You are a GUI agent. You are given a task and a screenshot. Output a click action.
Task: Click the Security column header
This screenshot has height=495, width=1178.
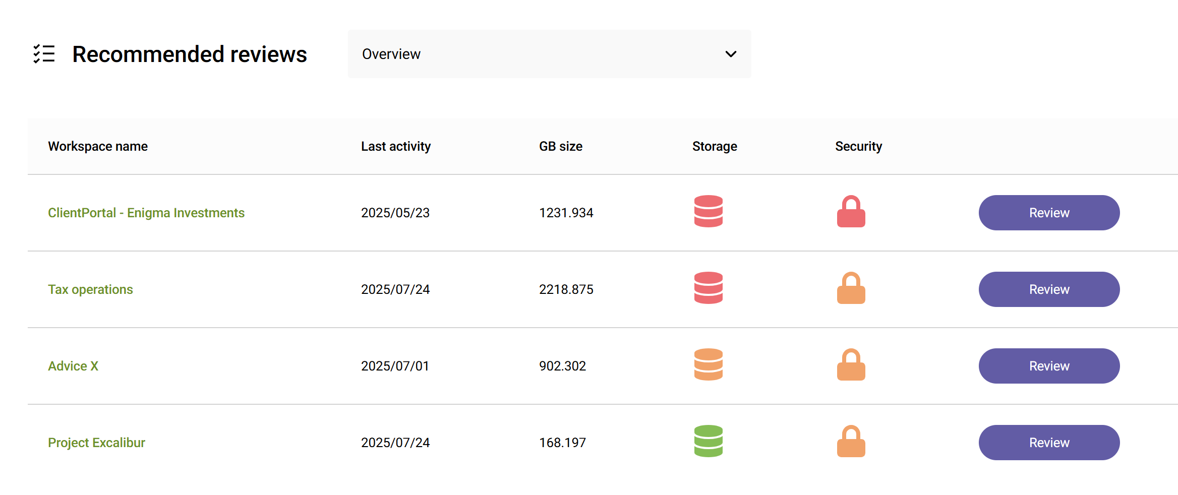pyautogui.click(x=858, y=146)
